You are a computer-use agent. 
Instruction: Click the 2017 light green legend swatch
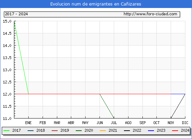point(7,131)
